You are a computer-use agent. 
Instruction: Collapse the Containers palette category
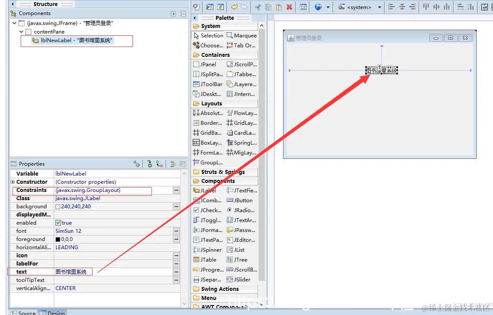coord(225,55)
